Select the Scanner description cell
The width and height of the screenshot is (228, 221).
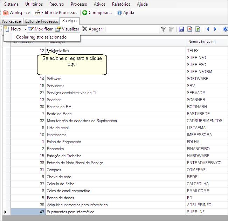[x=116, y=100]
